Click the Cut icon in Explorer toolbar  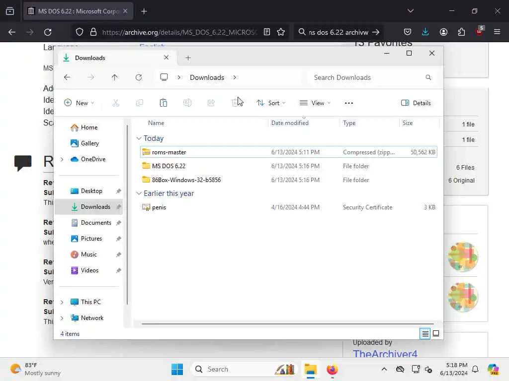tap(115, 103)
